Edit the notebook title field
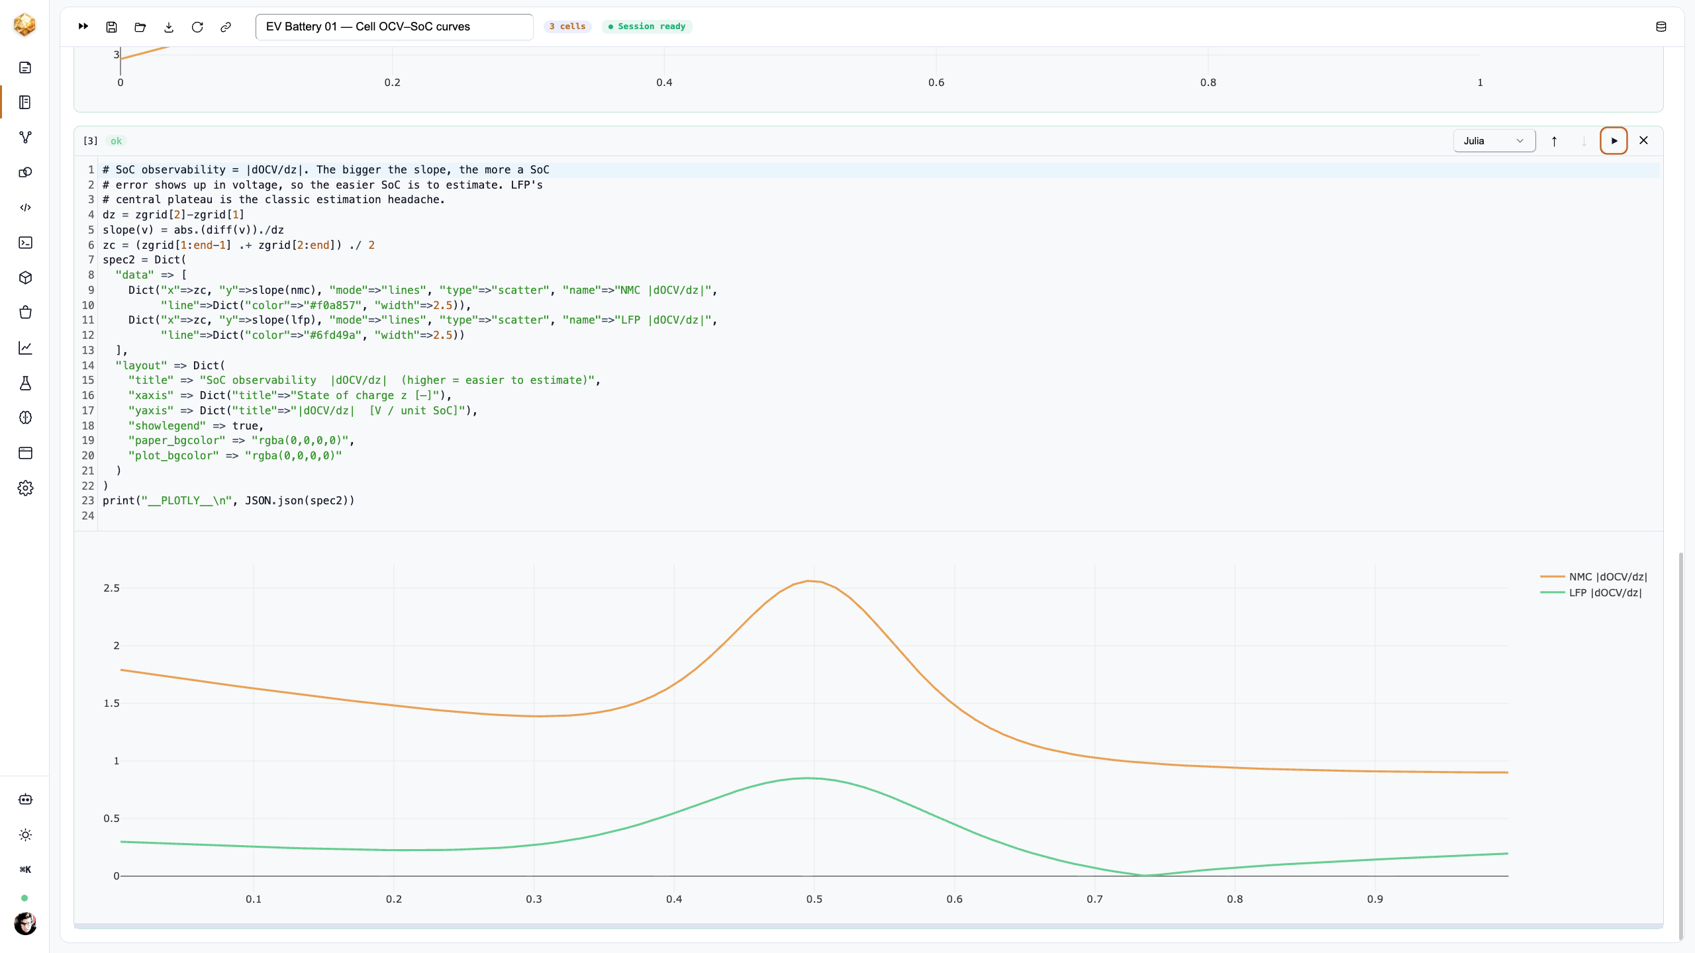The width and height of the screenshot is (1695, 953). tap(395, 26)
